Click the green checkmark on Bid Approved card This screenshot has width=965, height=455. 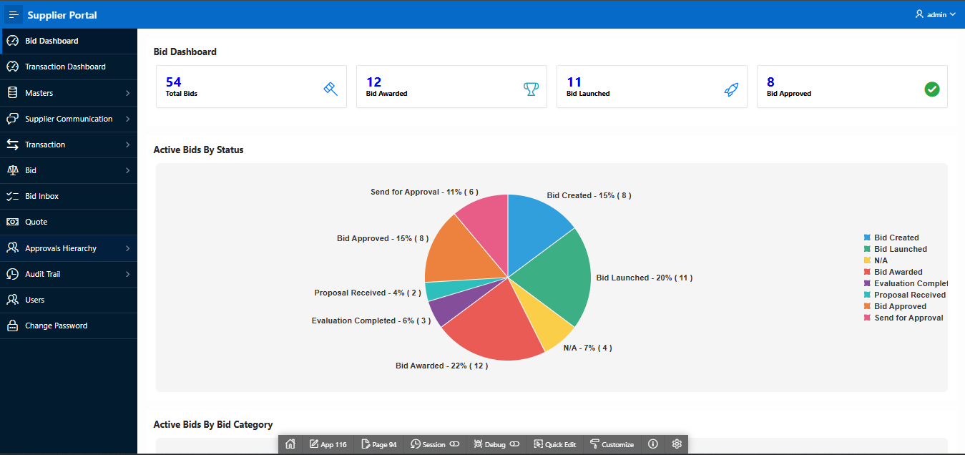(x=931, y=89)
